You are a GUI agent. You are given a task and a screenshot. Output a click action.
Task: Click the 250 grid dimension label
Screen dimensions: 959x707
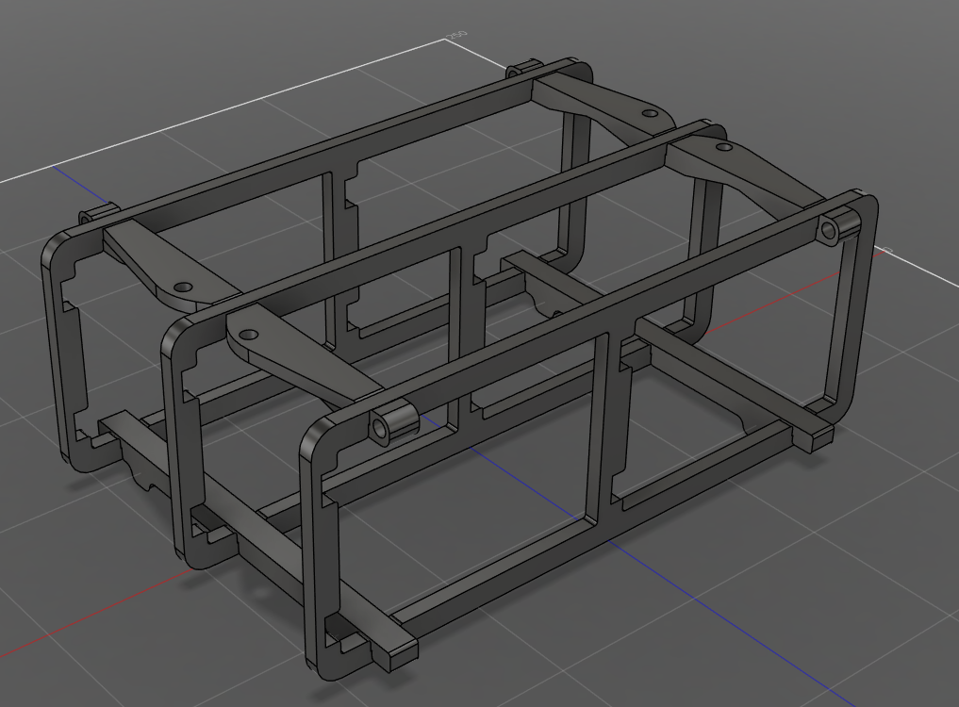click(x=456, y=36)
